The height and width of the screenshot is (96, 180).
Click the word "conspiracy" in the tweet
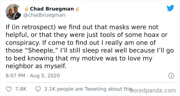click(23, 43)
